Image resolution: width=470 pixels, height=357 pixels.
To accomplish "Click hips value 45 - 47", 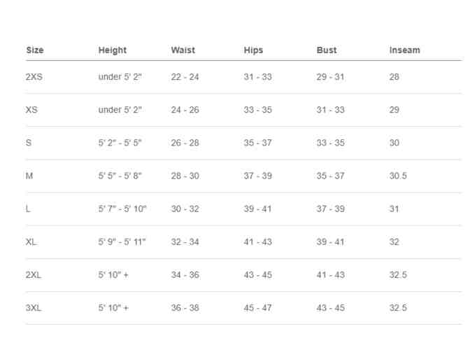I will [258, 308].
